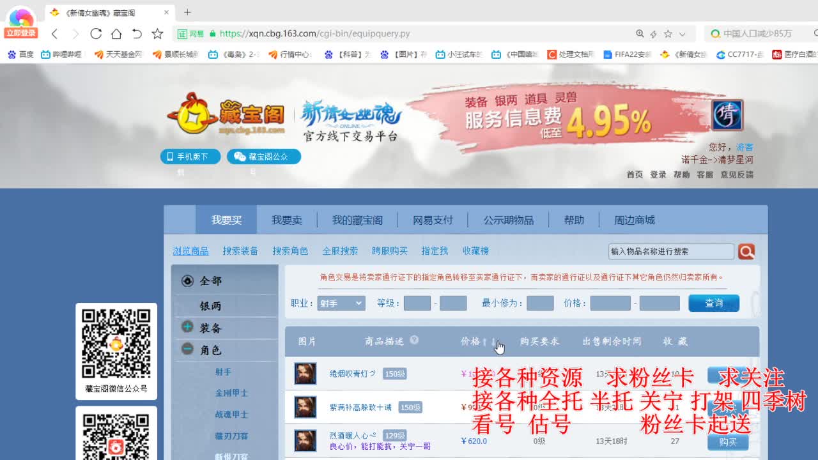818x460 pixels.
Task: Open the 紫满补高躲致十诫 listing
Action: [x=360, y=407]
